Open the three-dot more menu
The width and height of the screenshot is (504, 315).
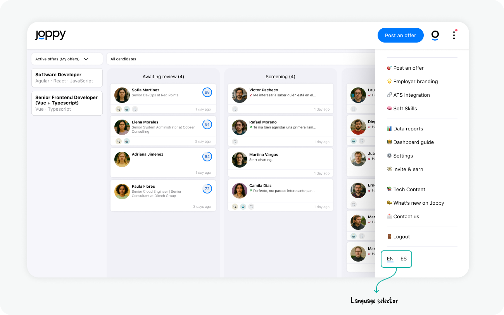point(454,35)
